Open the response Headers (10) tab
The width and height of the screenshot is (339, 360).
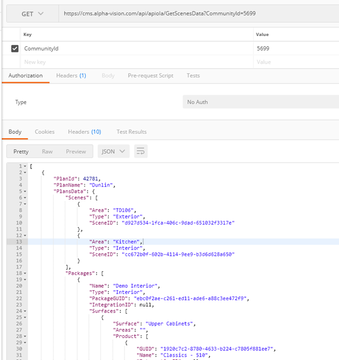84,132
